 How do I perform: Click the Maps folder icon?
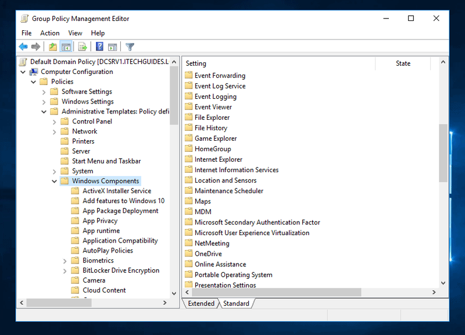coord(188,201)
